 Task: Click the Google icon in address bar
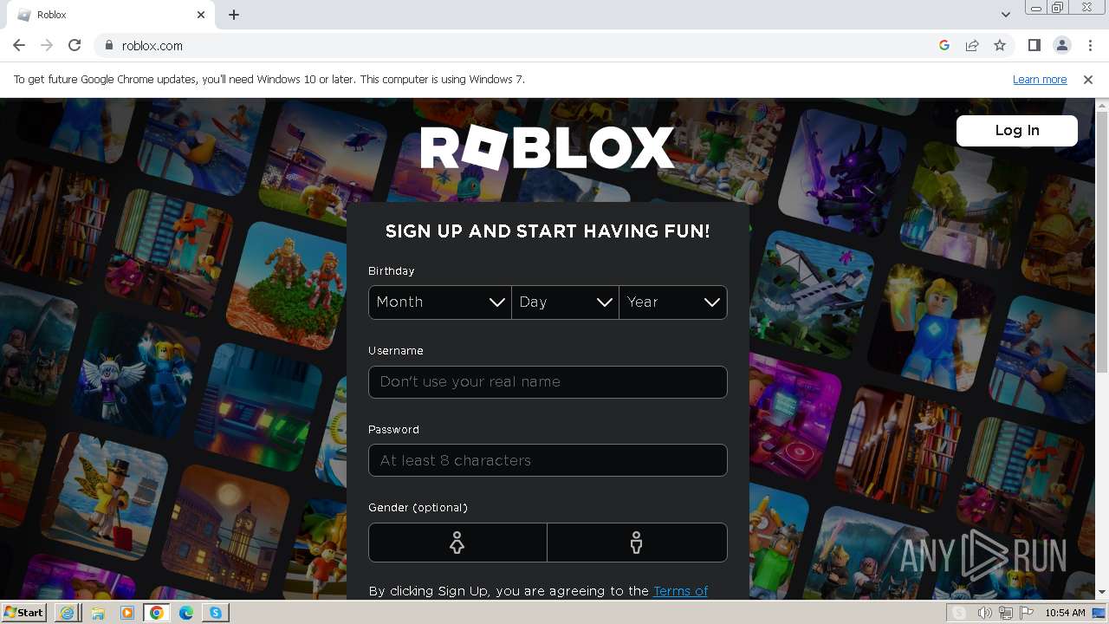click(x=944, y=45)
